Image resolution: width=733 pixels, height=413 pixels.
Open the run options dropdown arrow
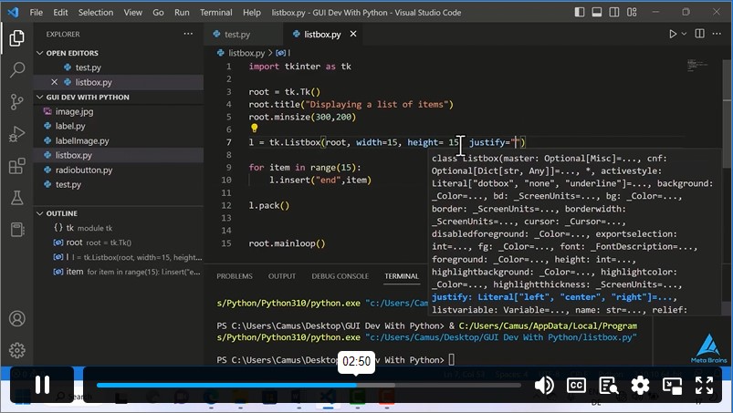pyautogui.click(x=684, y=34)
